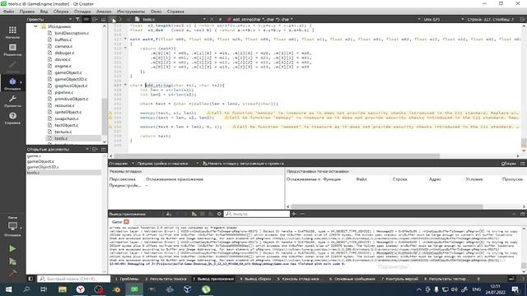Open File Explorer from the taskbar
The height and width of the screenshot is (296, 527).
point(63,289)
